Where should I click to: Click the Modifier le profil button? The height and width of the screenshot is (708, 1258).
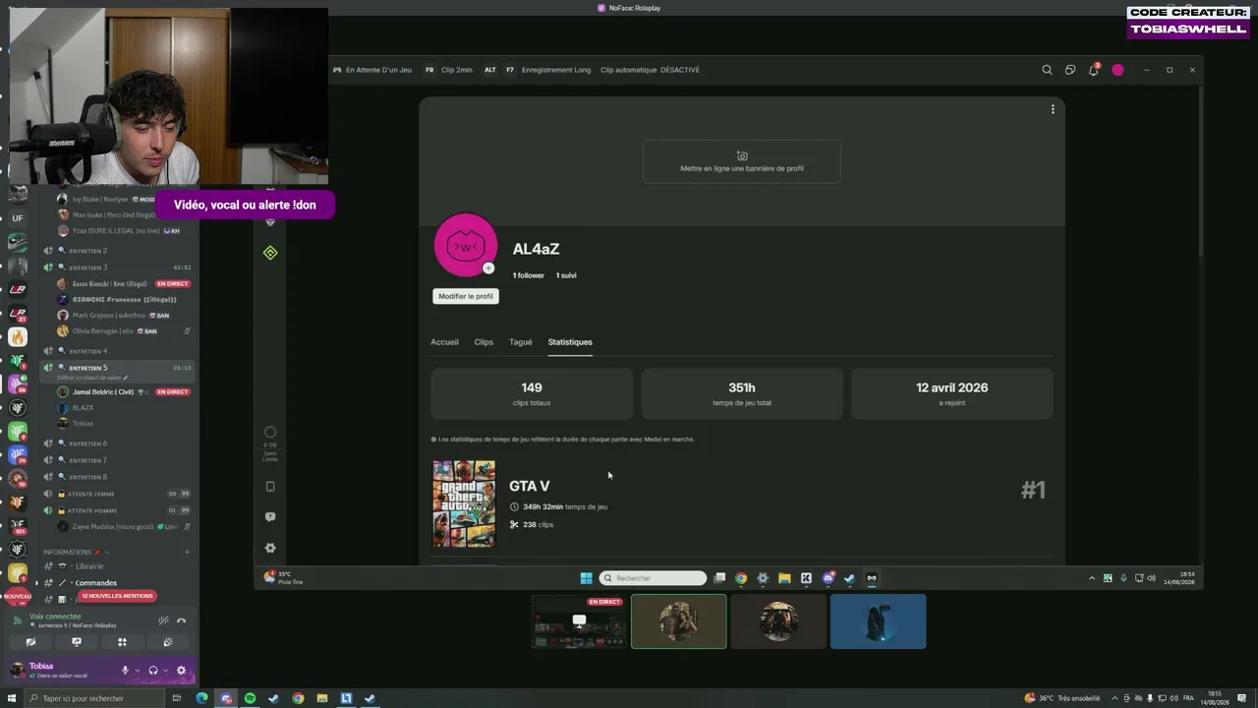coord(466,296)
